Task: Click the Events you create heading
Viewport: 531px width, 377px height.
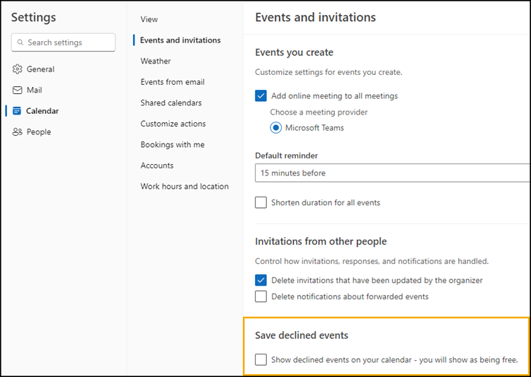Action: pyautogui.click(x=294, y=52)
